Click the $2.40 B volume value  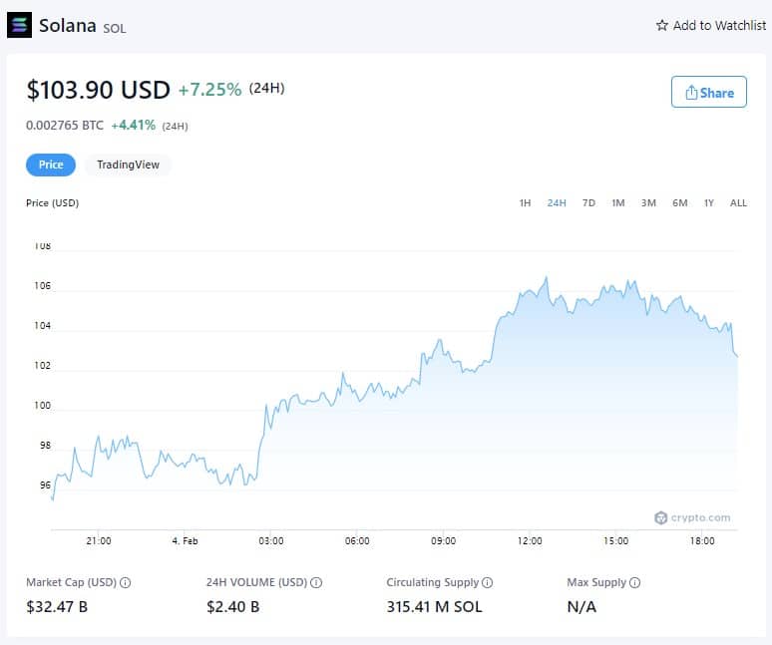point(232,607)
